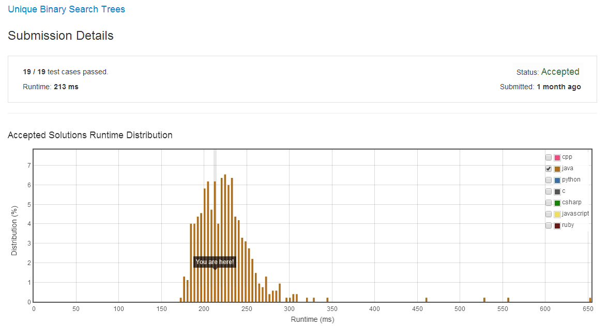608x327 pixels.
Task: Open the Unique Binary Search Trees link
Action: (66, 9)
